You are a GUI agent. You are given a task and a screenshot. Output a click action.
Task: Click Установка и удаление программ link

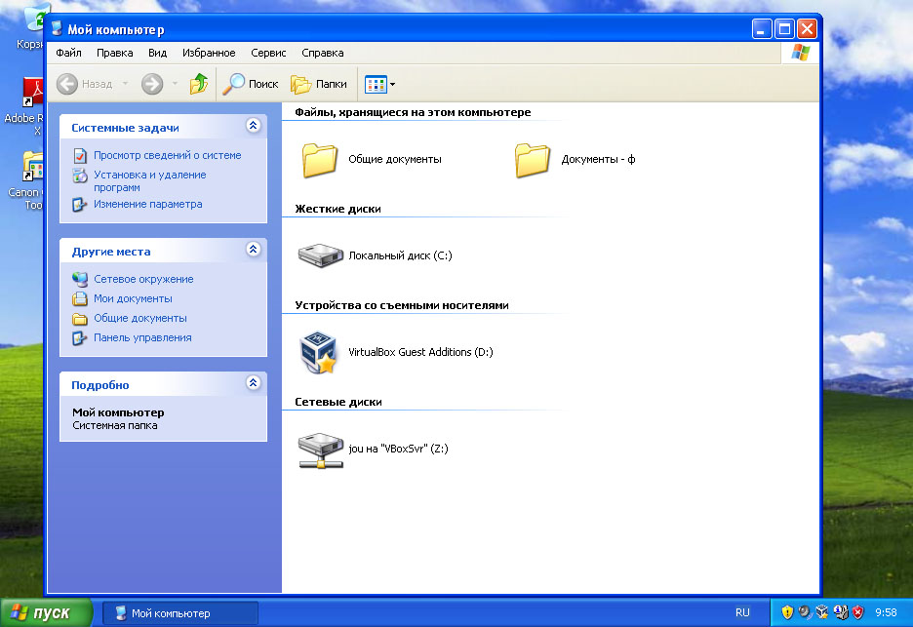click(149, 180)
